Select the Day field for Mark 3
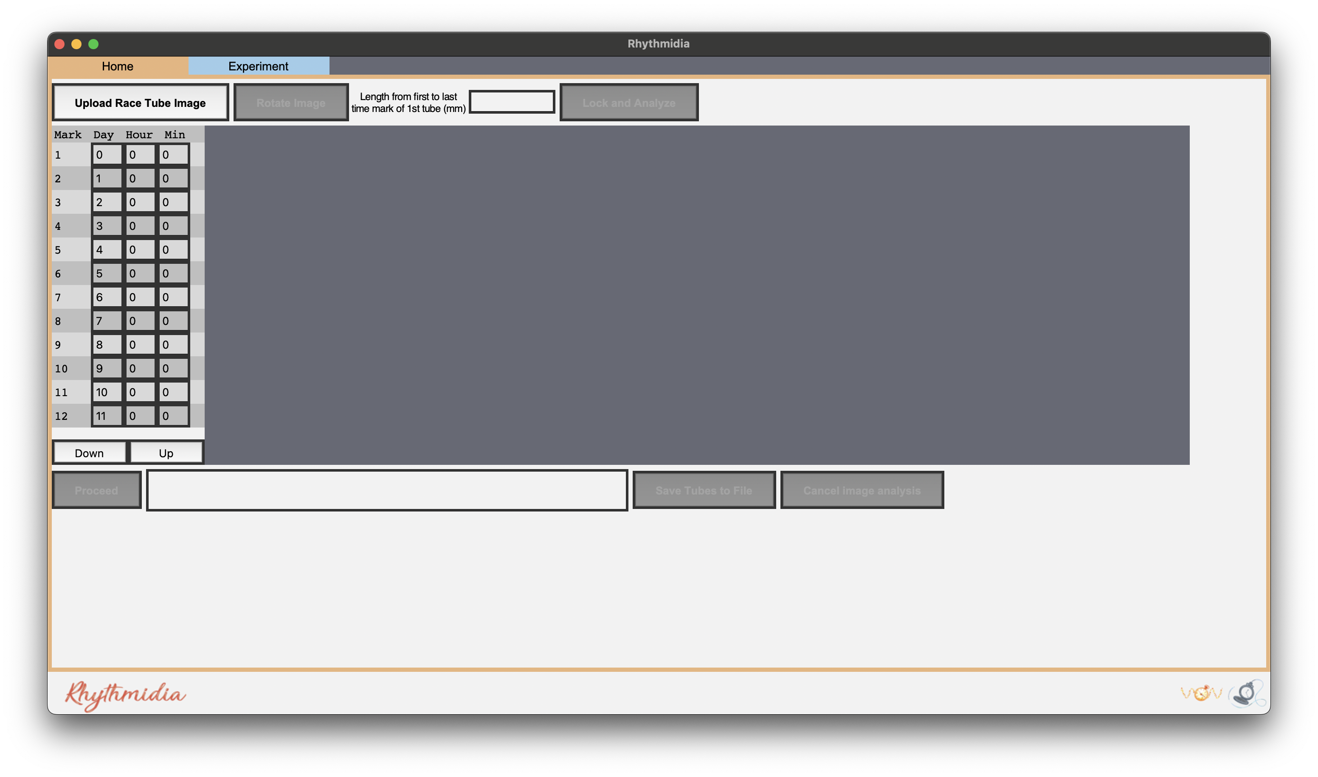The width and height of the screenshot is (1318, 777). tap(107, 202)
